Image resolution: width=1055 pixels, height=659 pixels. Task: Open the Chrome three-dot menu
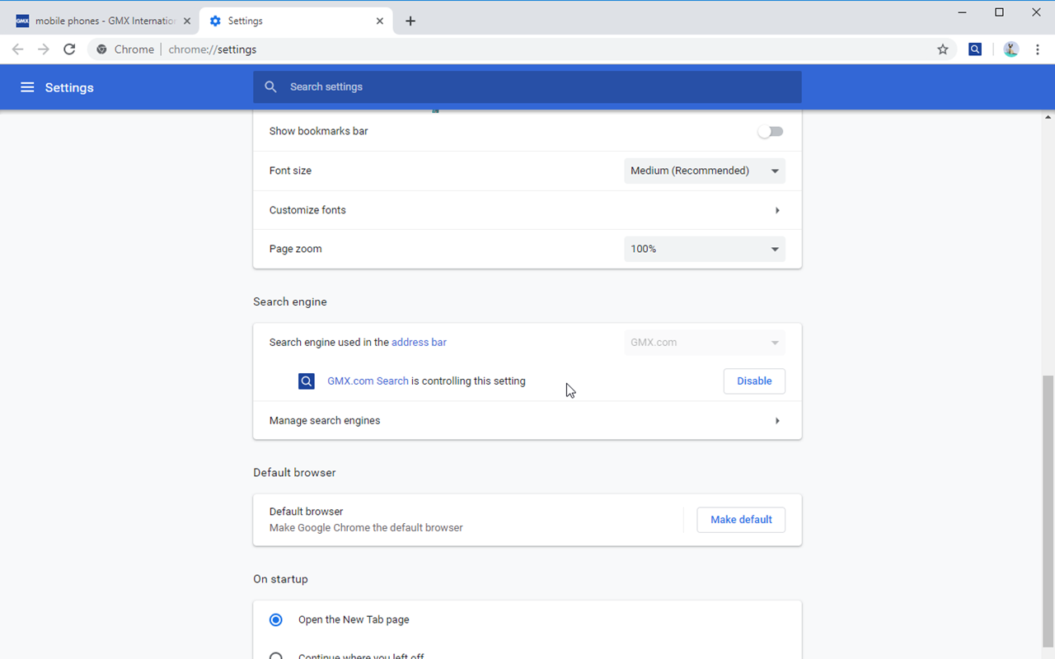pyautogui.click(x=1038, y=49)
